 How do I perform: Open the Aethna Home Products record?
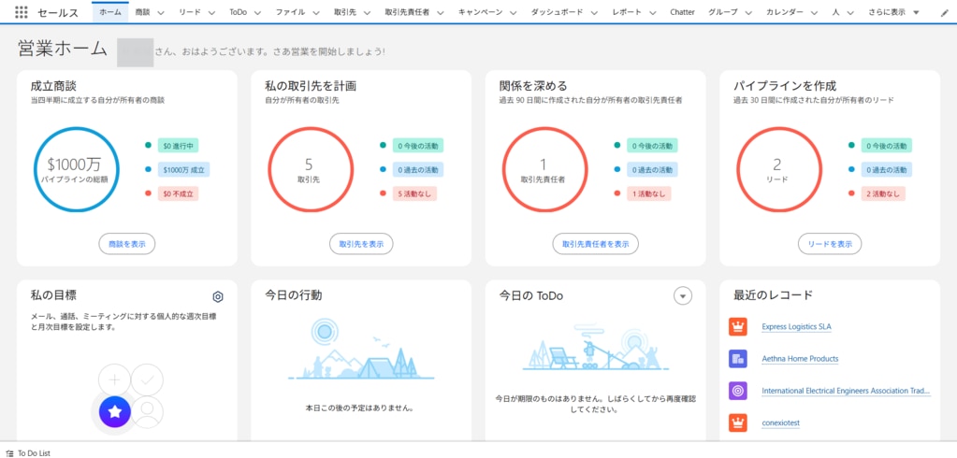pos(800,359)
